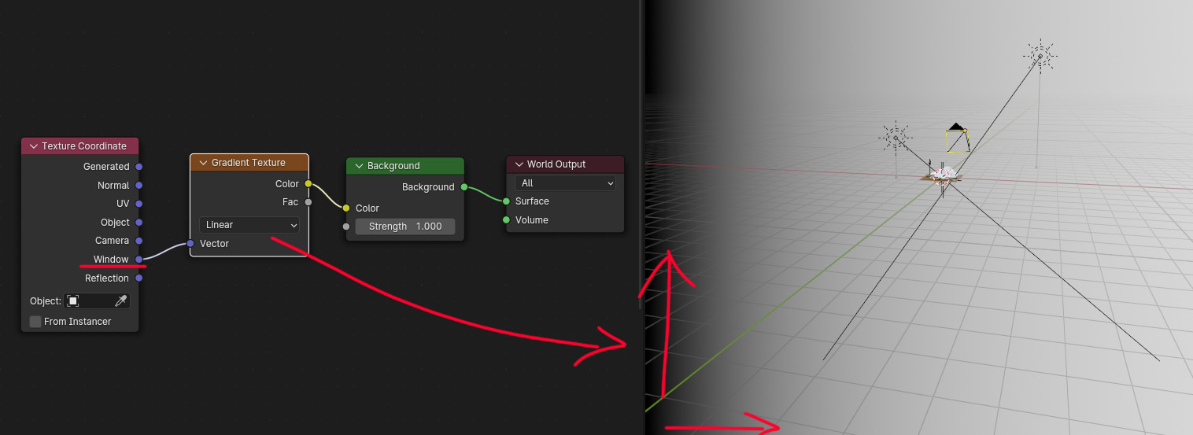Select the left point light in viewport
The width and height of the screenshot is (1193, 435).
tap(896, 138)
